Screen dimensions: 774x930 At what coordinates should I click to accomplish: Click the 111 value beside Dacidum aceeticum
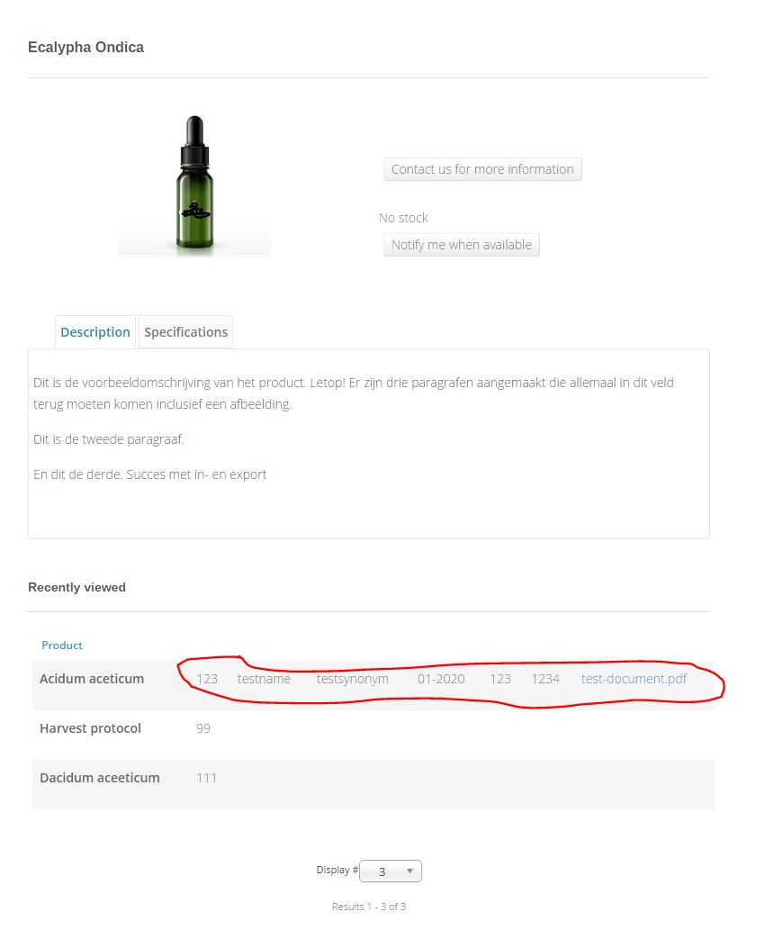click(x=206, y=778)
